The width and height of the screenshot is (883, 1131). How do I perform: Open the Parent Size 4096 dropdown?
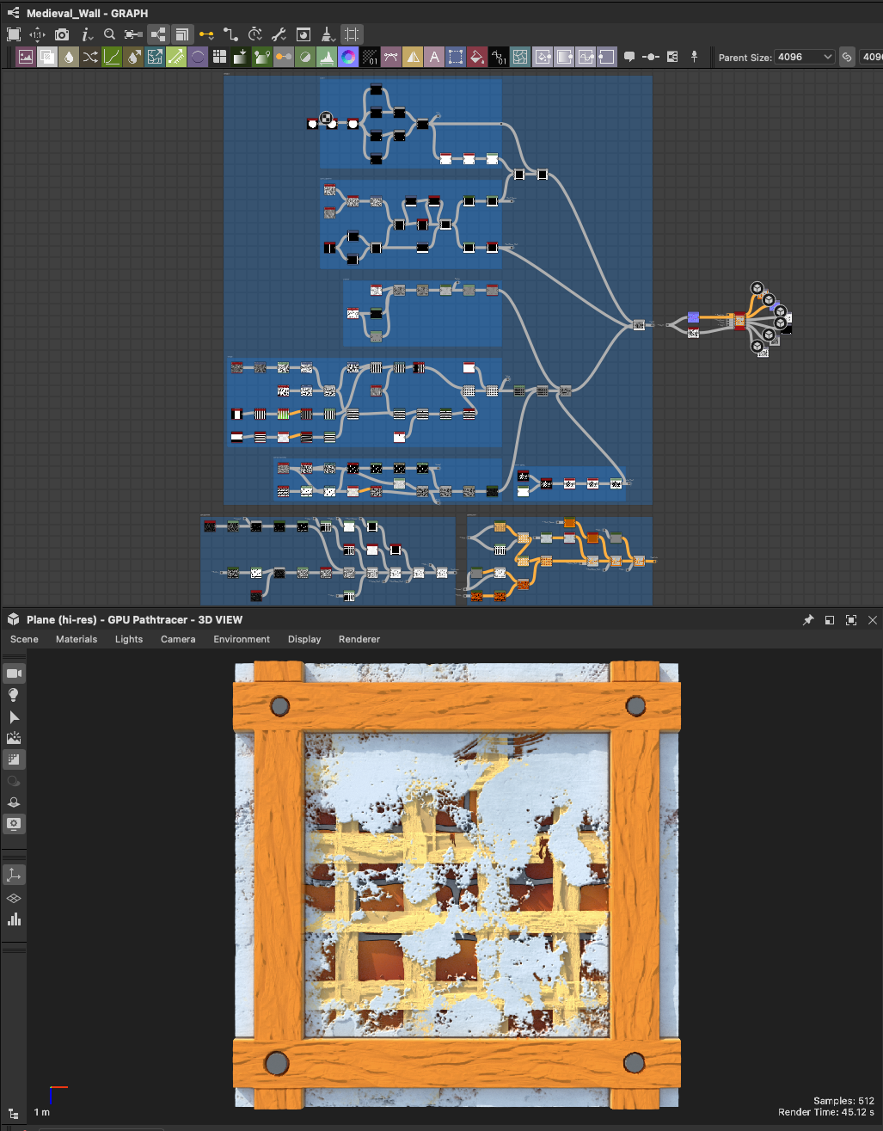[x=805, y=57]
